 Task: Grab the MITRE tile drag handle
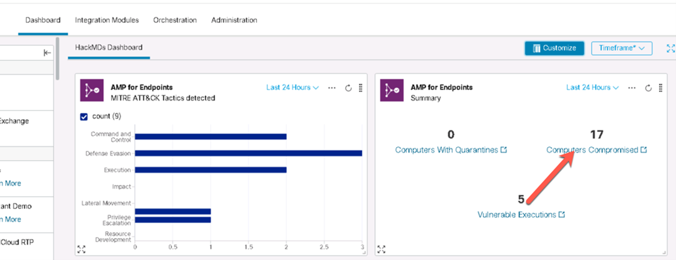tap(361, 88)
